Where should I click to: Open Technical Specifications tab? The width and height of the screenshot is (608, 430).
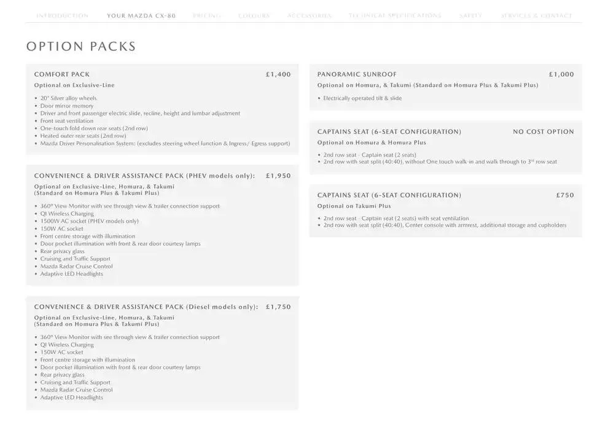click(x=394, y=16)
